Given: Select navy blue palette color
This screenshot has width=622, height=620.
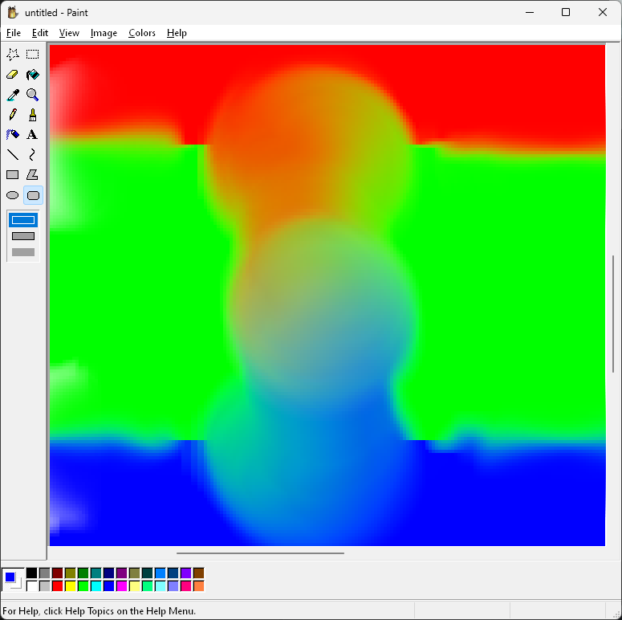Looking at the screenshot, I should pos(108,573).
